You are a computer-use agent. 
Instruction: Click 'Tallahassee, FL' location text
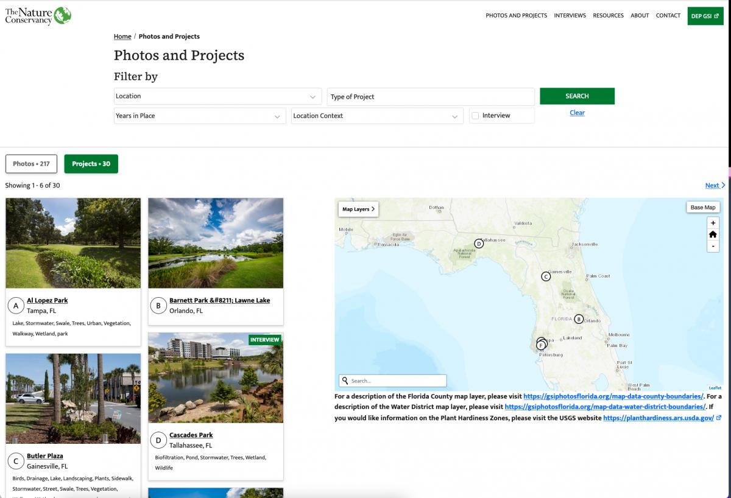(191, 446)
